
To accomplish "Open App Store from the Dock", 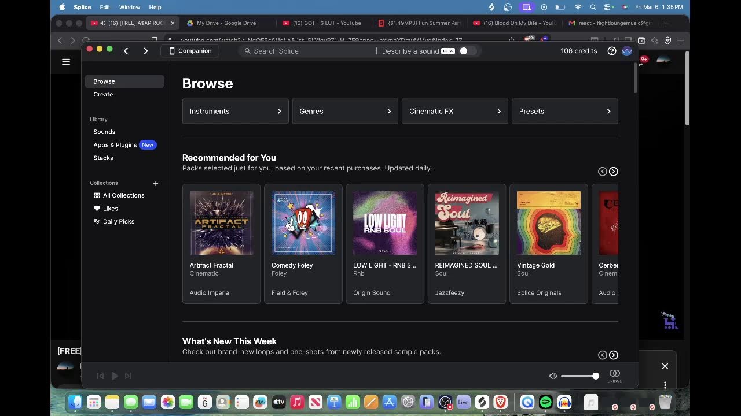I will point(390,402).
